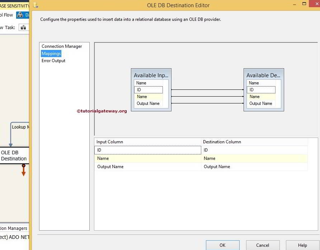Click the Input Column header
Image resolution: width=320 pixels, height=250 pixels.
(147, 142)
